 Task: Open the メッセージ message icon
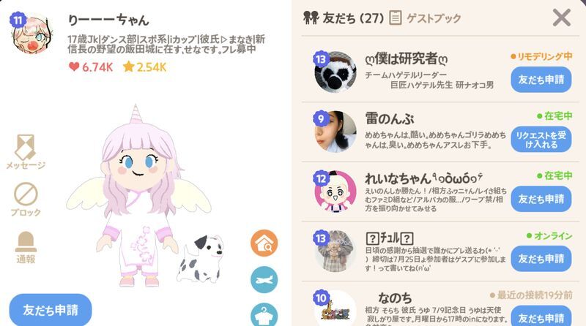click(x=26, y=148)
